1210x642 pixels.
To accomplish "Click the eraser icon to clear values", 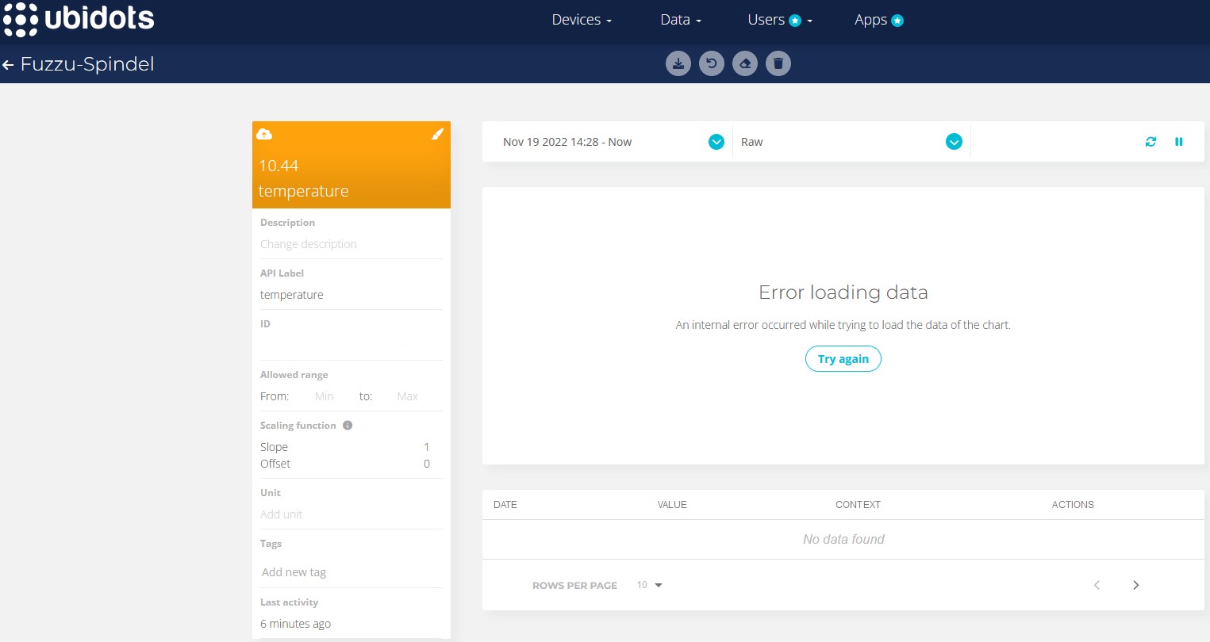I will [x=745, y=63].
